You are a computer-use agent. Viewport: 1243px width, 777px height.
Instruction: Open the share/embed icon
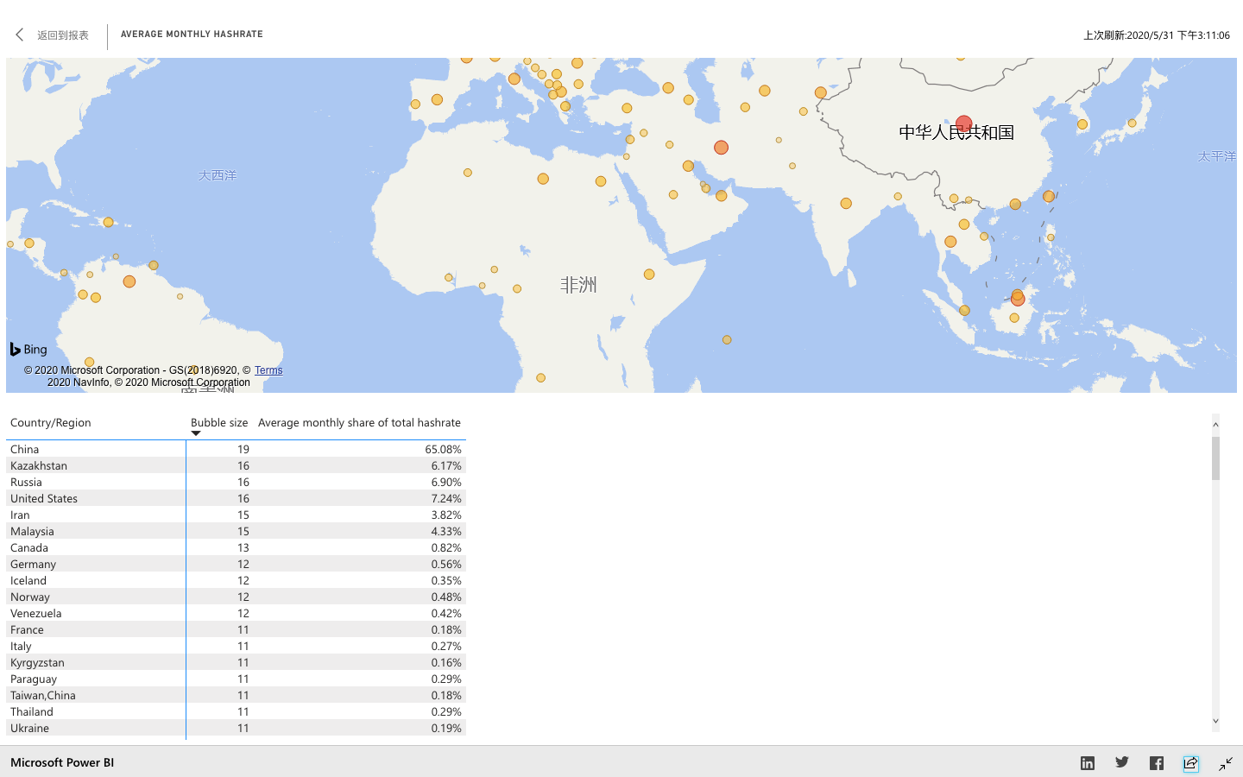(x=1191, y=763)
